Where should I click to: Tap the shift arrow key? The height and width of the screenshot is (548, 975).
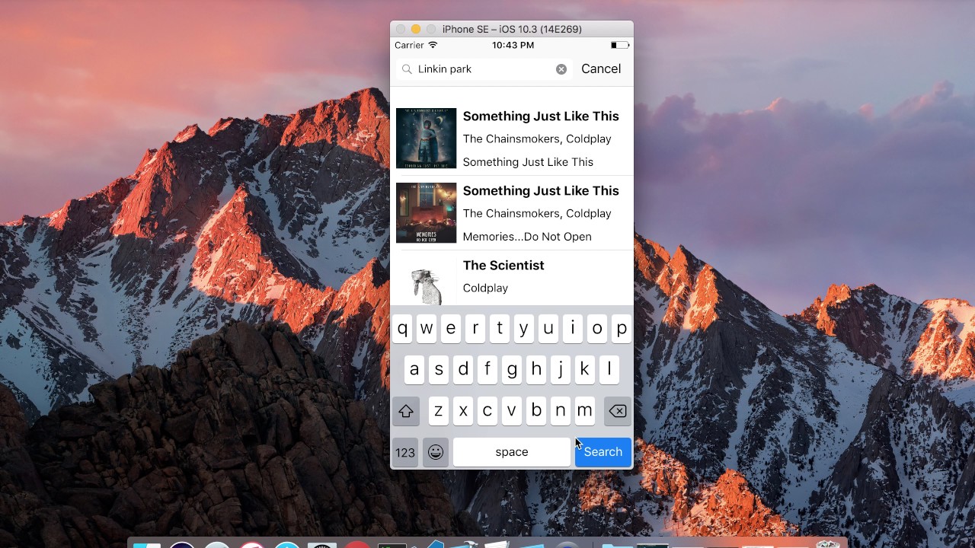click(x=406, y=411)
